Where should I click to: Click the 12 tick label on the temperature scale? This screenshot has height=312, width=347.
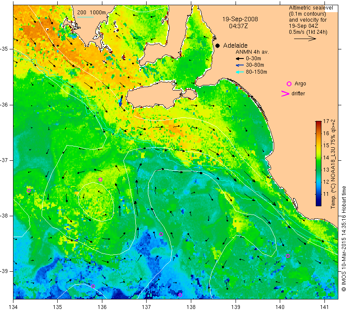click(326, 182)
